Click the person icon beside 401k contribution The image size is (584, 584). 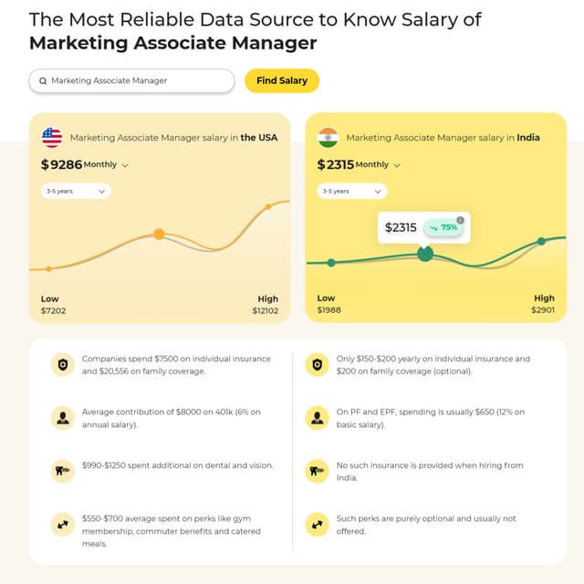63,418
